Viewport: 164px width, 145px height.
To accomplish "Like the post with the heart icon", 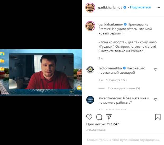I will pos(89,117).
